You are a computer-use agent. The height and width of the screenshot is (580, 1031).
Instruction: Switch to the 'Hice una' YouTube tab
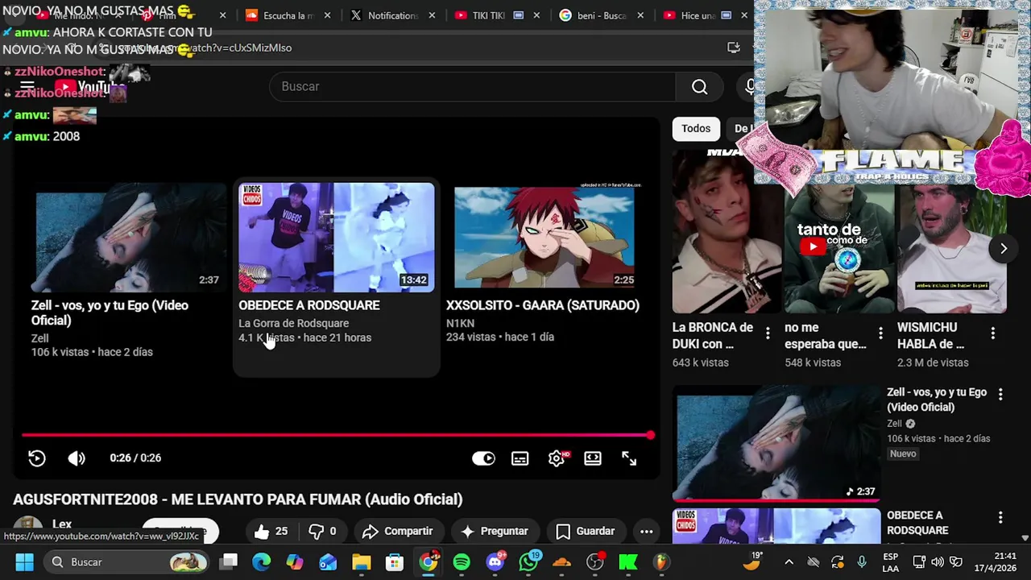(706, 15)
